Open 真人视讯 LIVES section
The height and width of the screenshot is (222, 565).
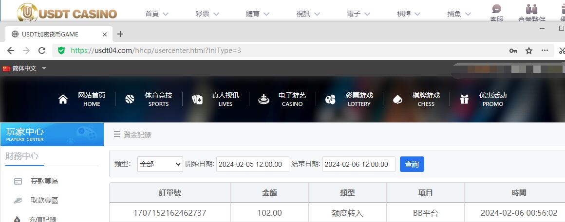coord(225,100)
